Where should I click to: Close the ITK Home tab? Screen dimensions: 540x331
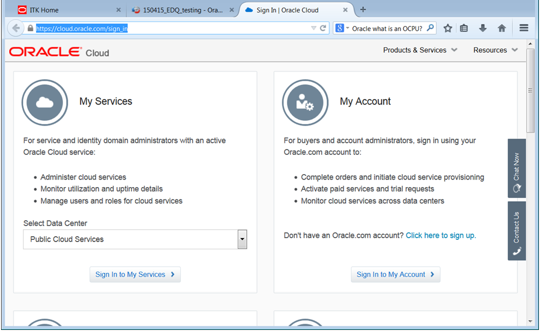tap(118, 10)
